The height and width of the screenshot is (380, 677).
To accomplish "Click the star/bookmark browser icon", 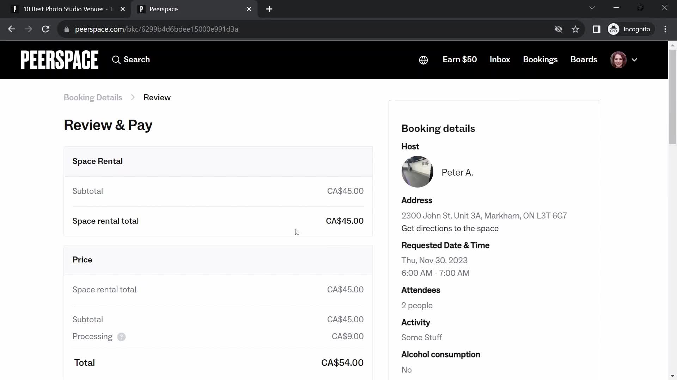I will (576, 29).
